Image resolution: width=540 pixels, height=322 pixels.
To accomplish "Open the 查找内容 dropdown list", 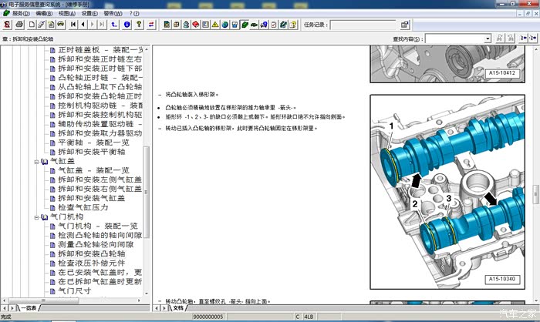I will pyautogui.click(x=487, y=39).
